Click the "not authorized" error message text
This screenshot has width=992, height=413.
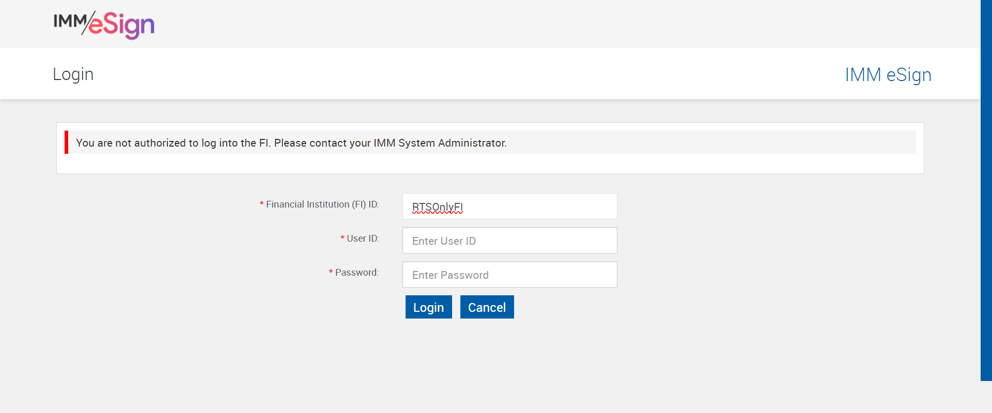[x=291, y=143]
